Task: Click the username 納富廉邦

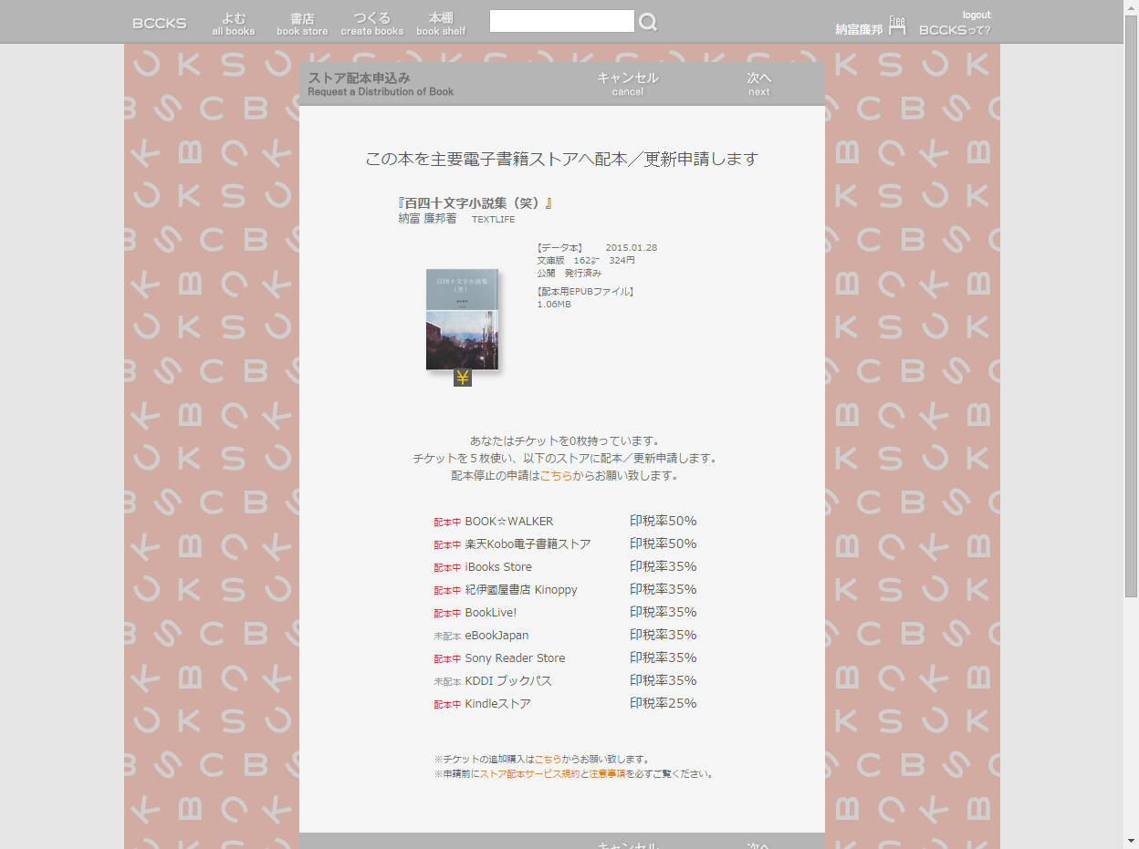Action: [859, 29]
